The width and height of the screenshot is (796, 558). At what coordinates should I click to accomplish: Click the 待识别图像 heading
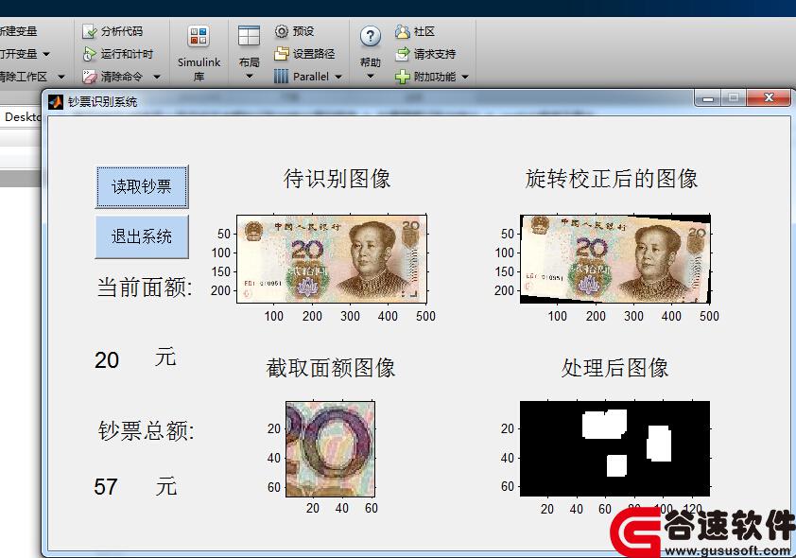[337, 179]
